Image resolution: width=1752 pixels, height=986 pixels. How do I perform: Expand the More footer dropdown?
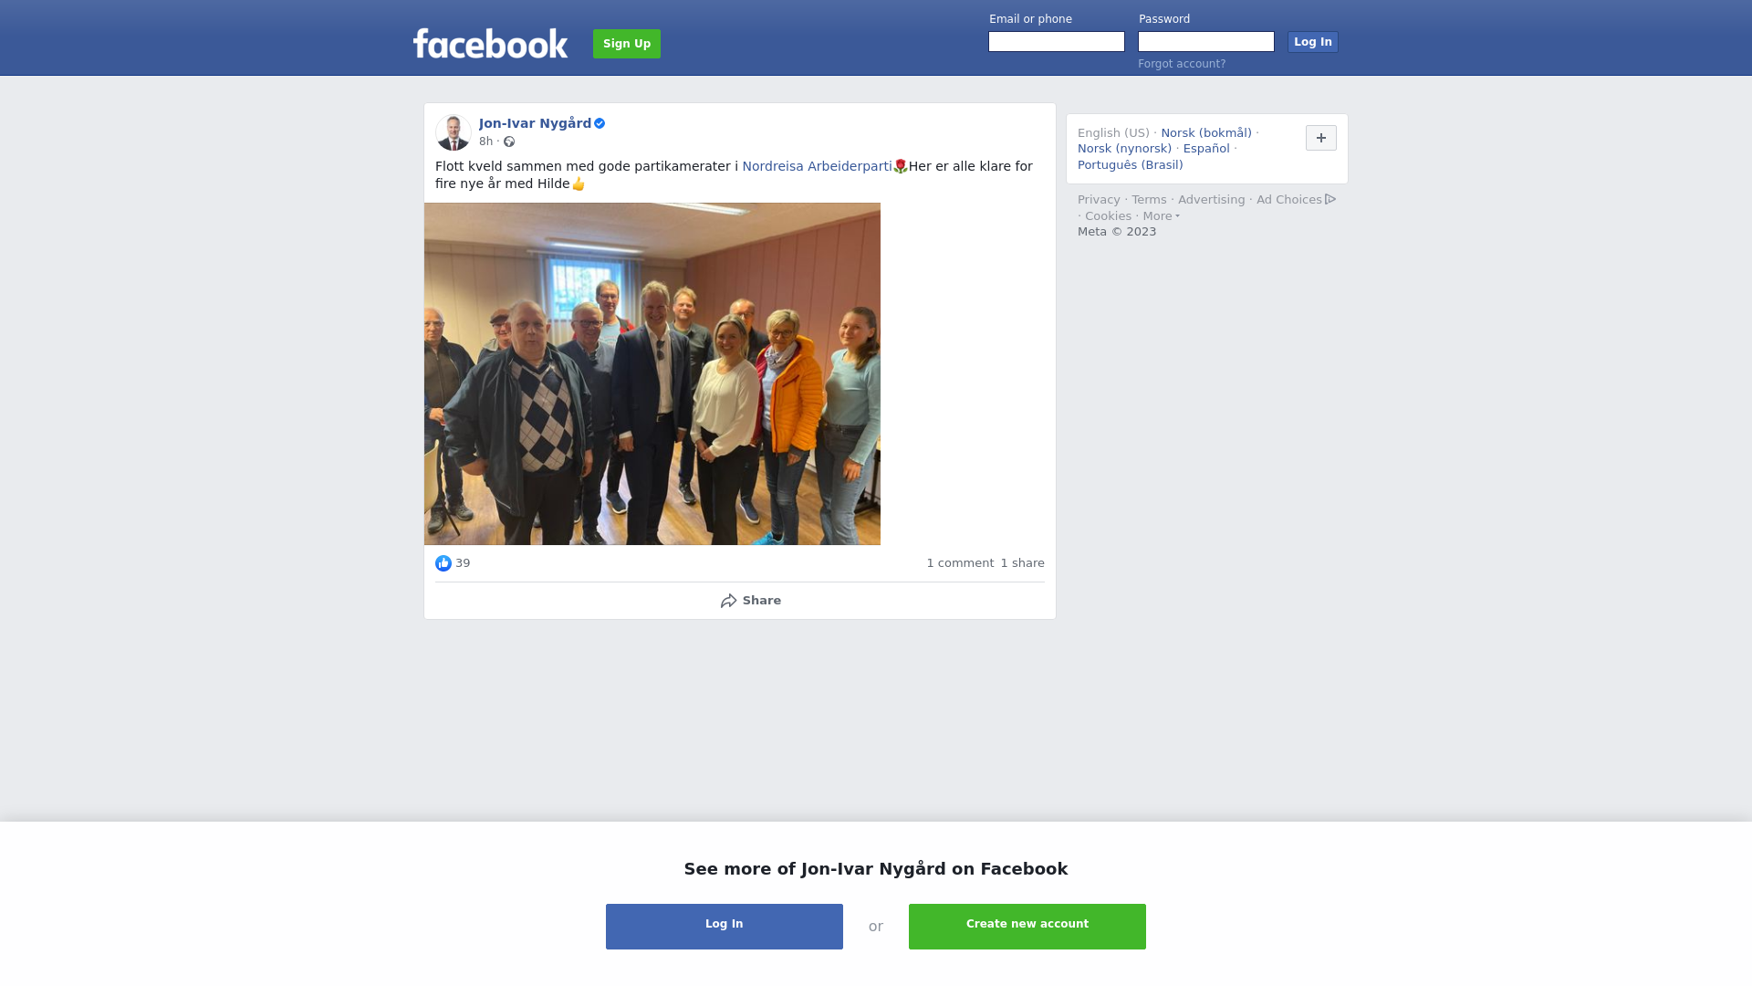tap(1161, 216)
